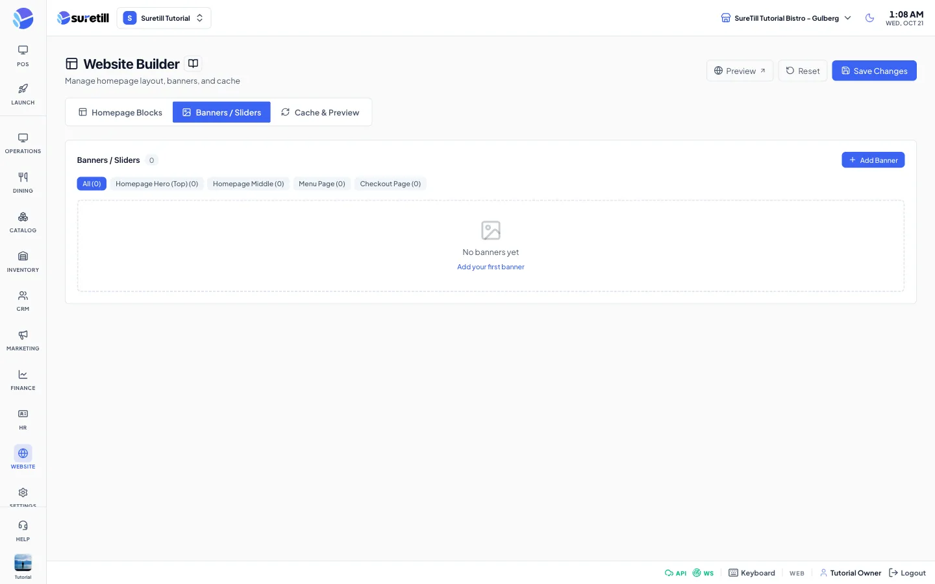
Task: Click the Suretill logo in header
Action: pos(83,18)
